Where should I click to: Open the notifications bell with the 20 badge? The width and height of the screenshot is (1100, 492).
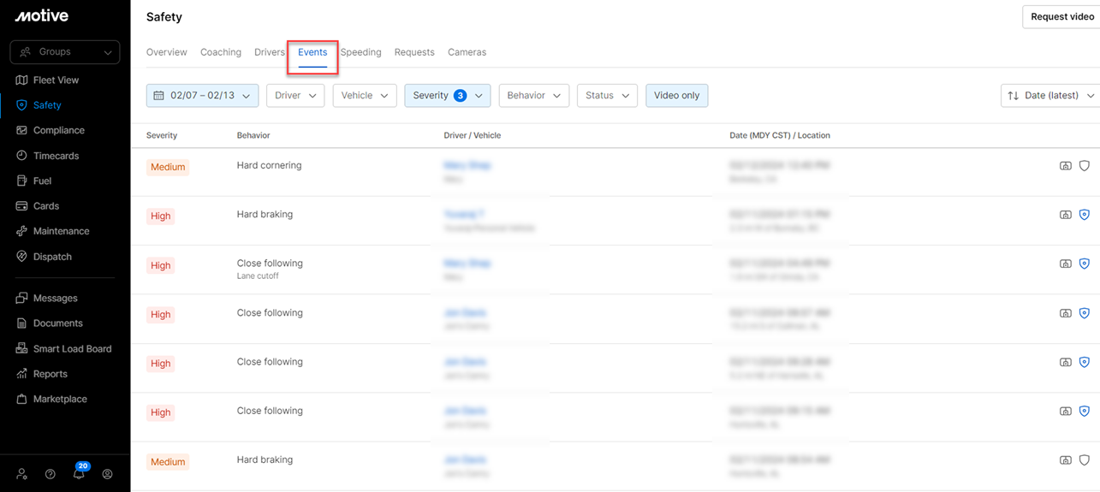coord(79,473)
